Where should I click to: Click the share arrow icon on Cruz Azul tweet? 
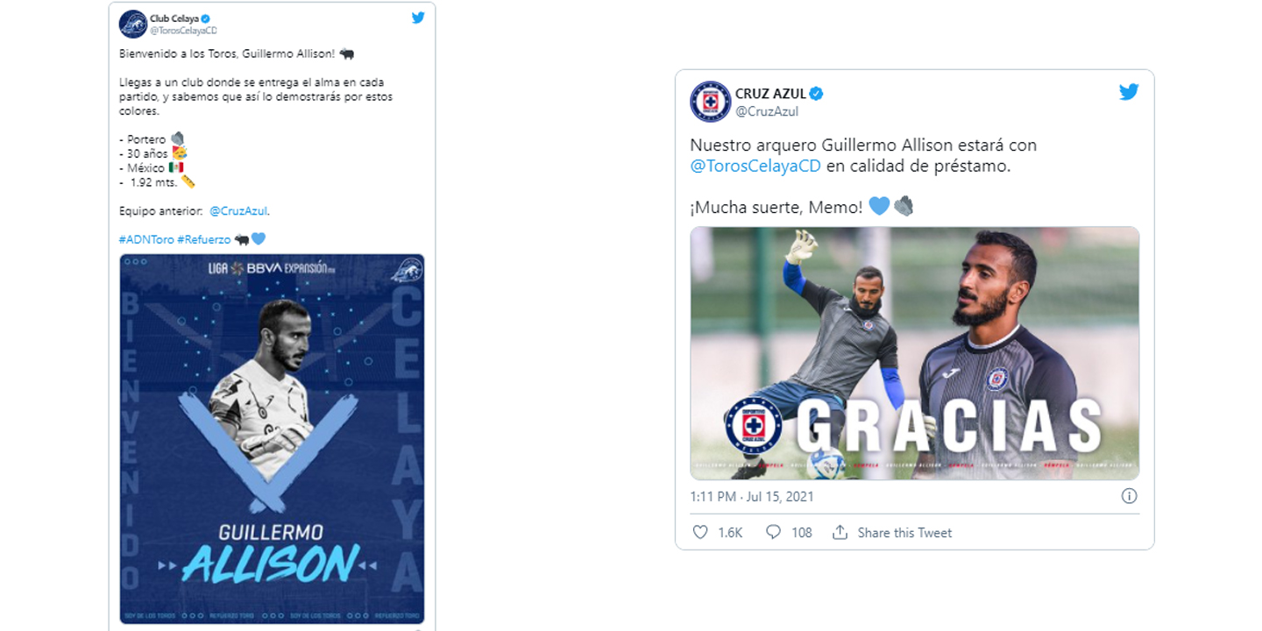coord(840,532)
